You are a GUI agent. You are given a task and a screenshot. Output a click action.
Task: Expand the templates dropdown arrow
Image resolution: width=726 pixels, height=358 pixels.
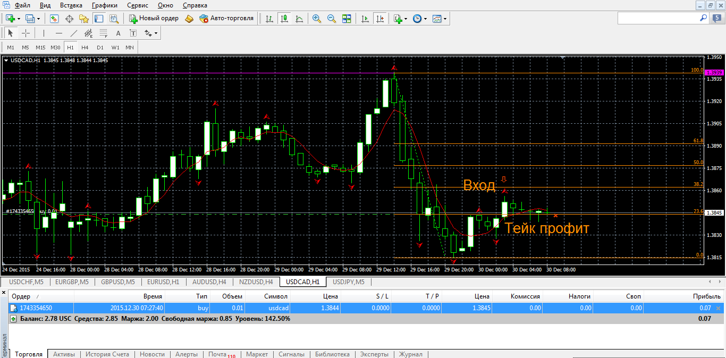click(x=445, y=19)
